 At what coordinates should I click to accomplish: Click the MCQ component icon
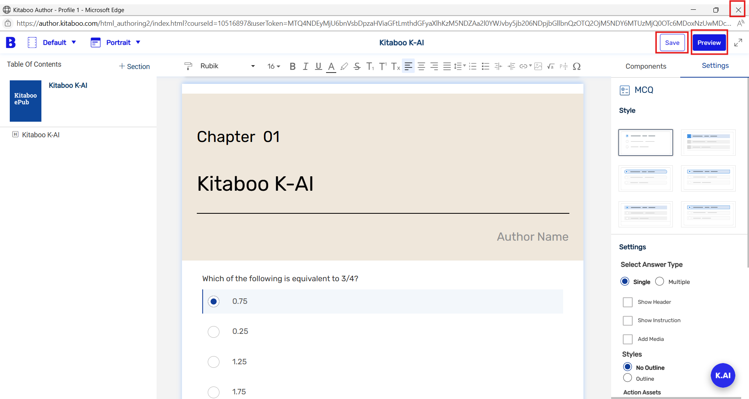coord(625,90)
